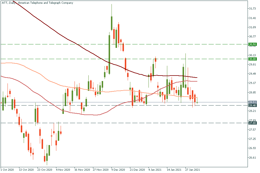This screenshot has width=260, height=173.
Task: Click the 28.51 current price label
Action: point(252,102)
